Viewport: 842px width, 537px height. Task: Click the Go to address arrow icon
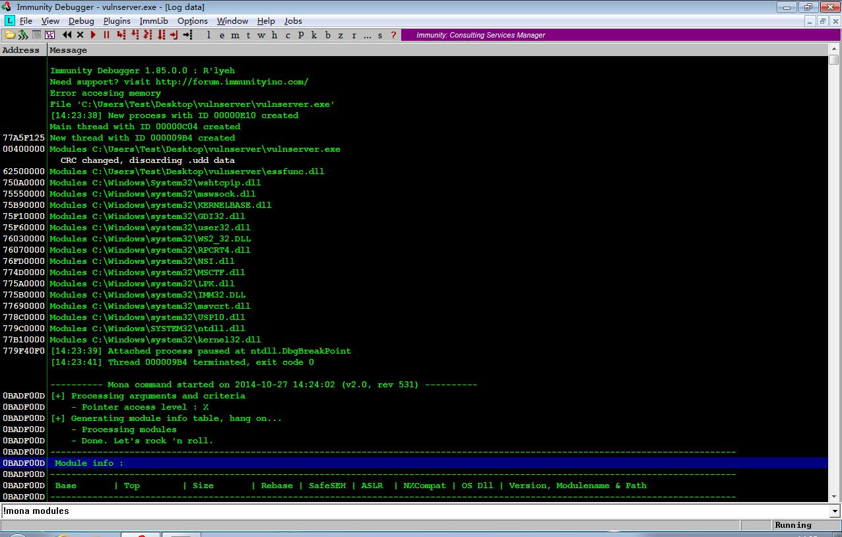(x=187, y=35)
